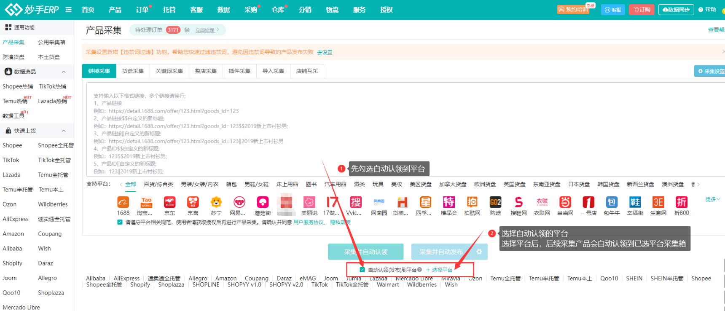Select the 搜鞋网 platform icon
725x311 pixels.
pos(518,202)
